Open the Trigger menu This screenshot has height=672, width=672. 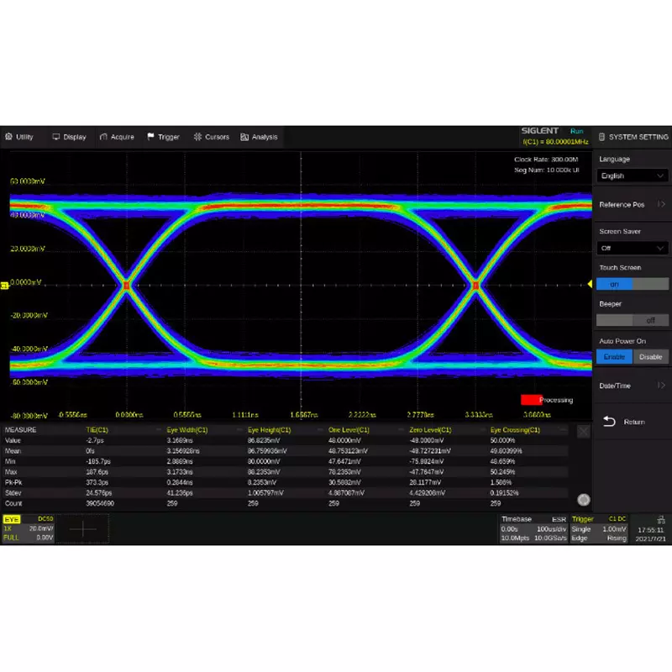click(x=163, y=137)
